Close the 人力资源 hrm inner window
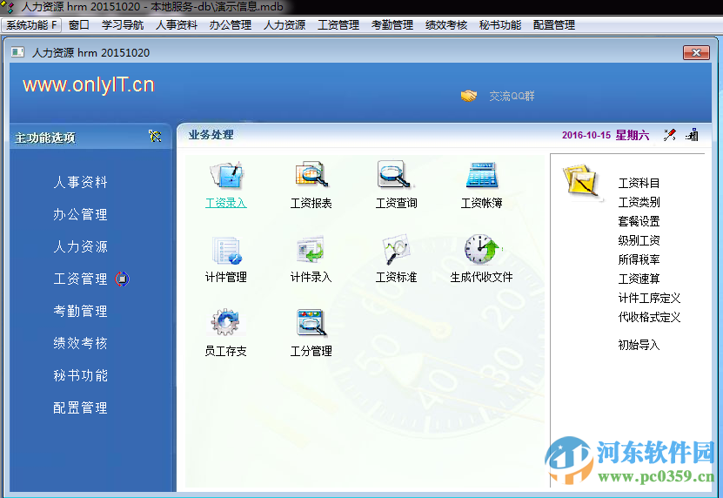The image size is (723, 498). (x=696, y=52)
